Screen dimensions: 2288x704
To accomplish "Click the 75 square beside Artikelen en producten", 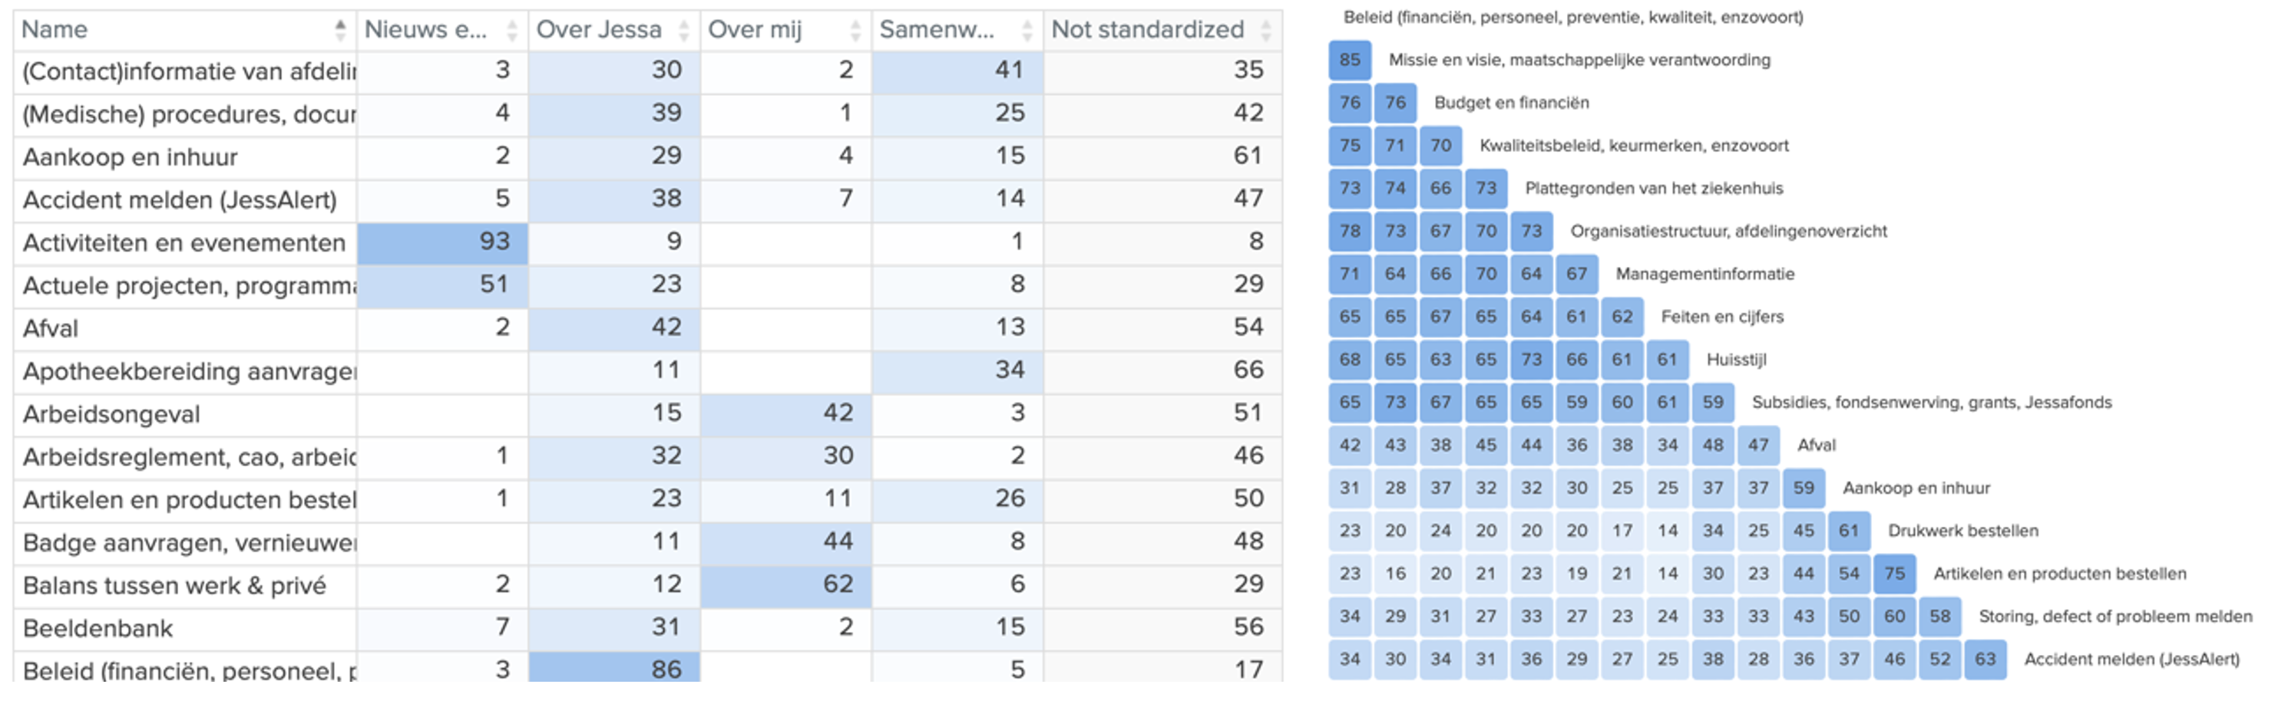I will tap(1895, 574).
